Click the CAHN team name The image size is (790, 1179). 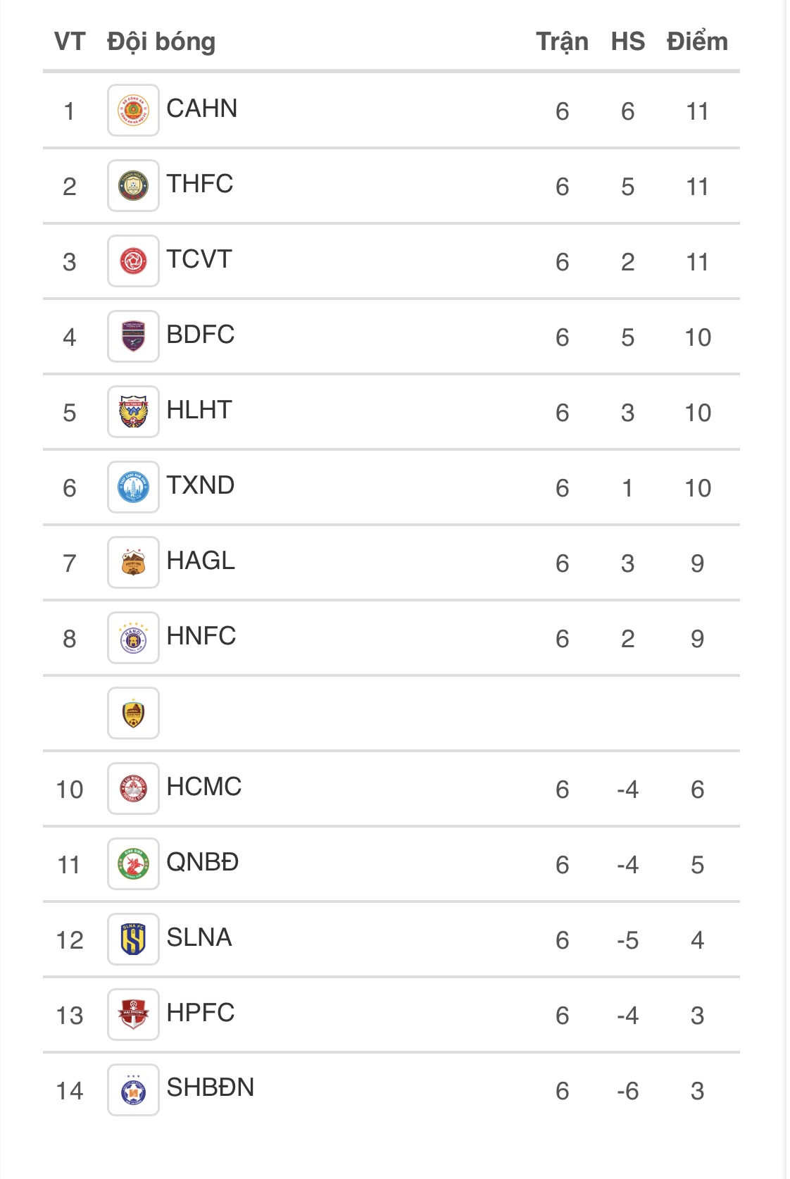[x=202, y=108]
